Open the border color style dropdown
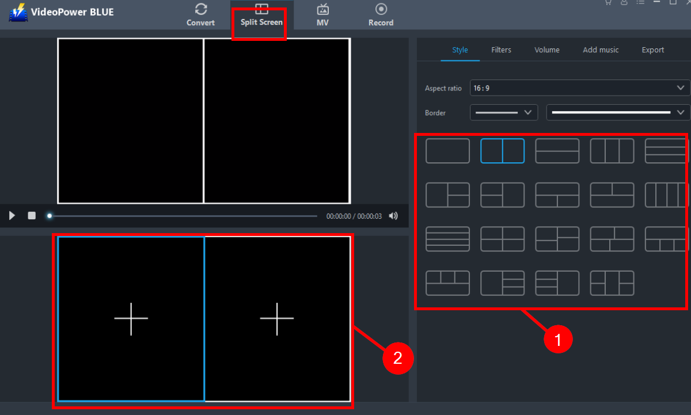The width and height of the screenshot is (691, 415). click(617, 112)
